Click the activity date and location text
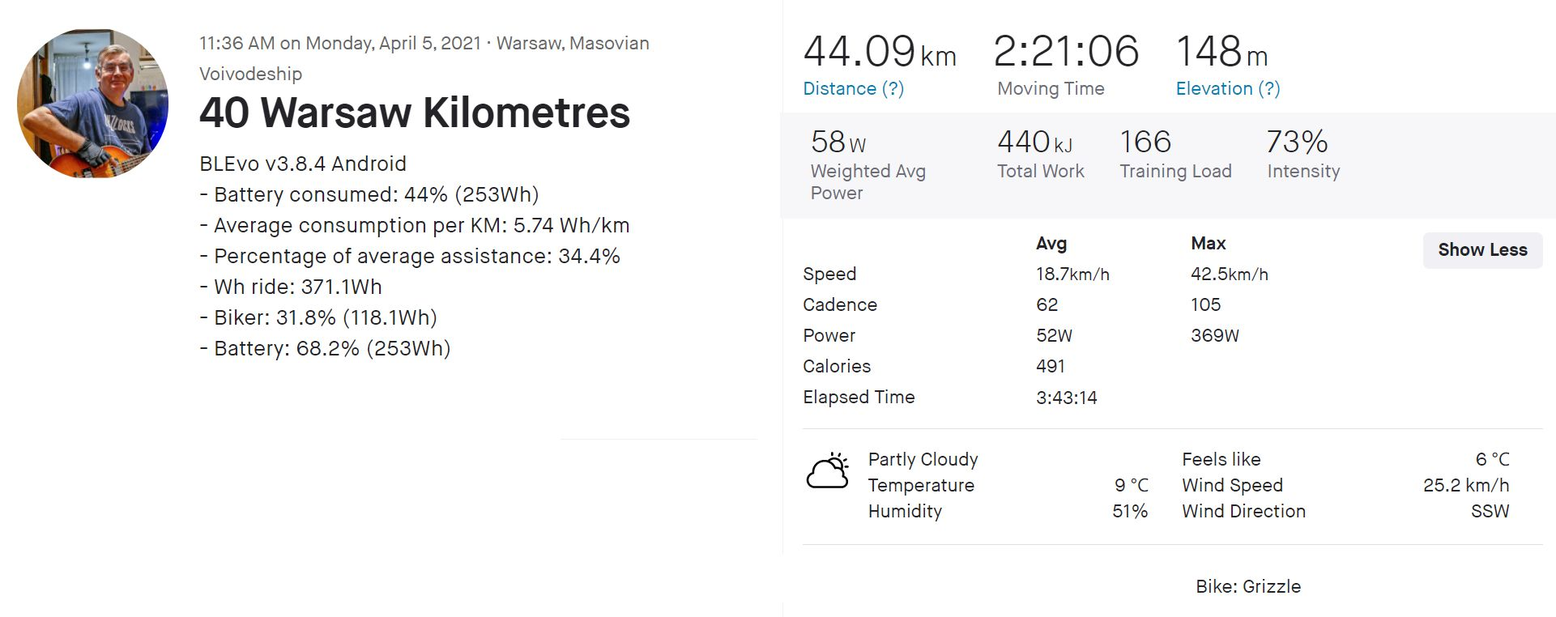Image resolution: width=1556 pixels, height=617 pixels. point(424,44)
